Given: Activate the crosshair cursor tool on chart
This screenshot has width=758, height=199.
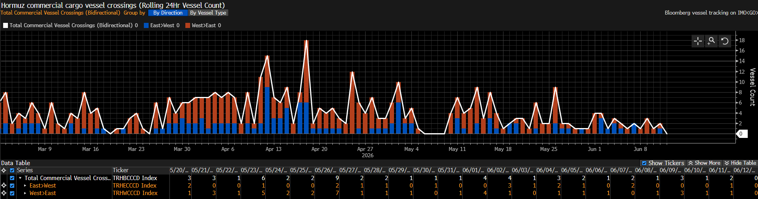Looking at the screenshot, I should 698,41.
